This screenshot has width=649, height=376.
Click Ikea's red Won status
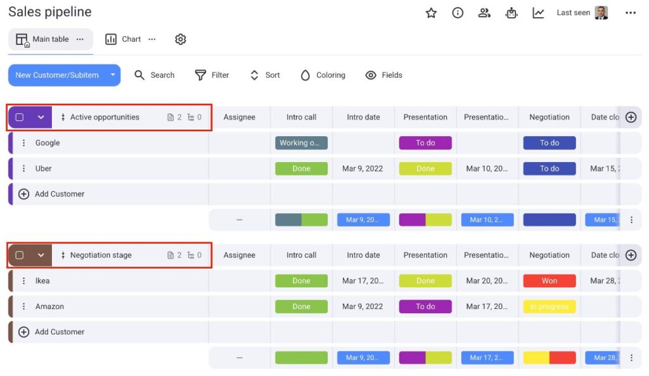coord(549,281)
